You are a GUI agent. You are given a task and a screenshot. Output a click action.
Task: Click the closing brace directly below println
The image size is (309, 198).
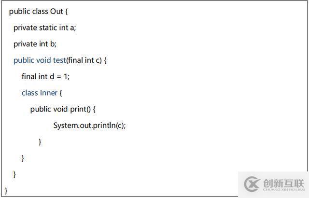(40, 141)
